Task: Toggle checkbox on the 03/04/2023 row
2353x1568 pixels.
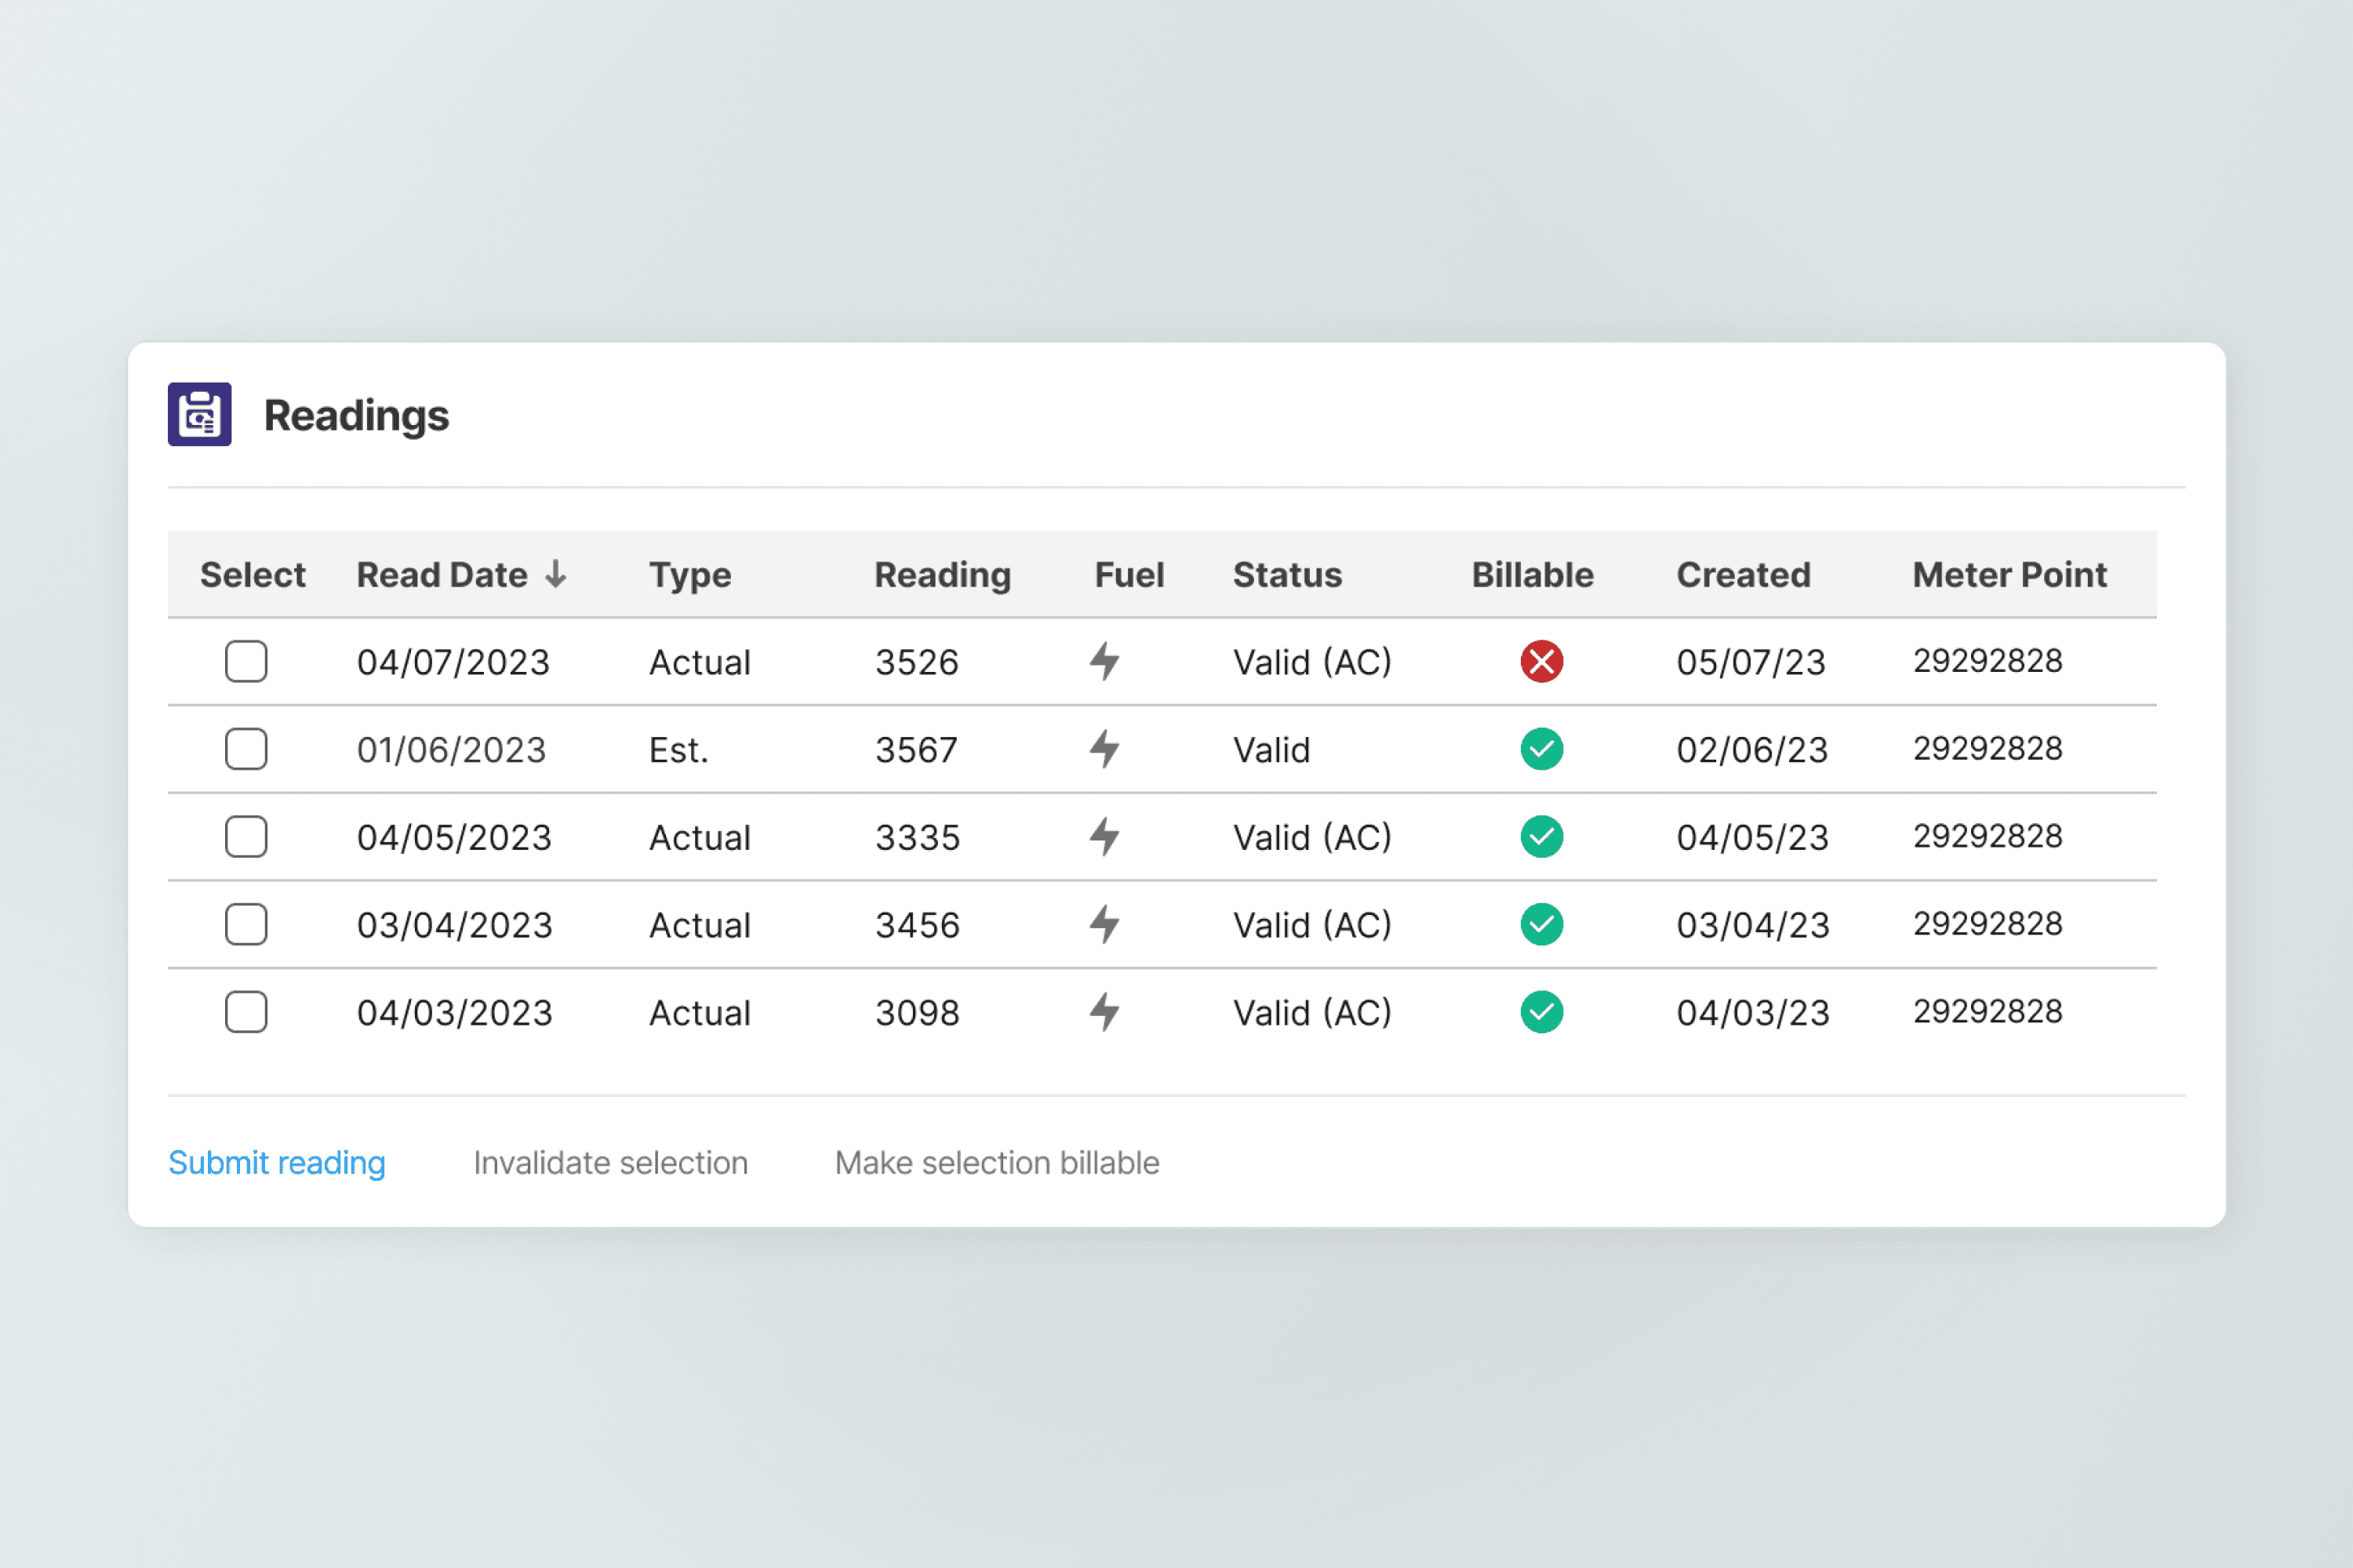Action: 246,924
